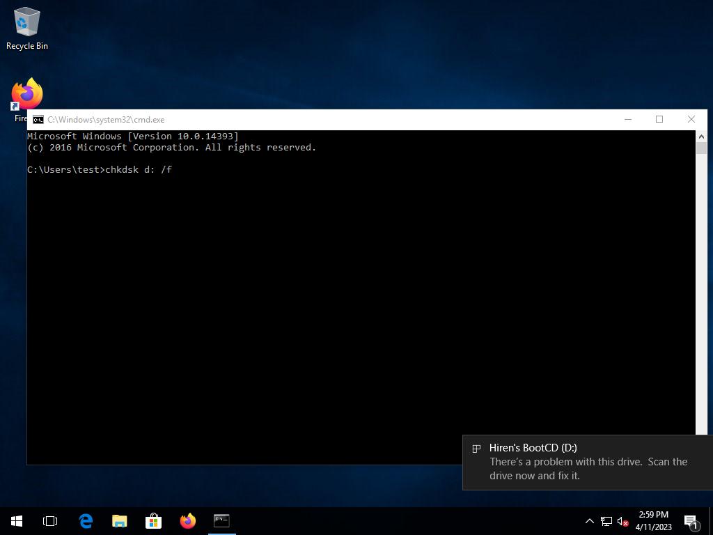Open File Explorer from the taskbar
The image size is (713, 535).
coord(120,521)
